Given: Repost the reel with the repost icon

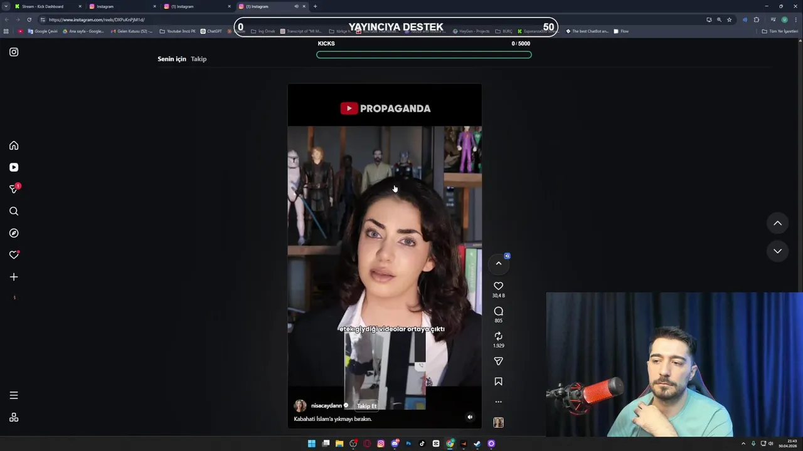Looking at the screenshot, I should pyautogui.click(x=499, y=336).
